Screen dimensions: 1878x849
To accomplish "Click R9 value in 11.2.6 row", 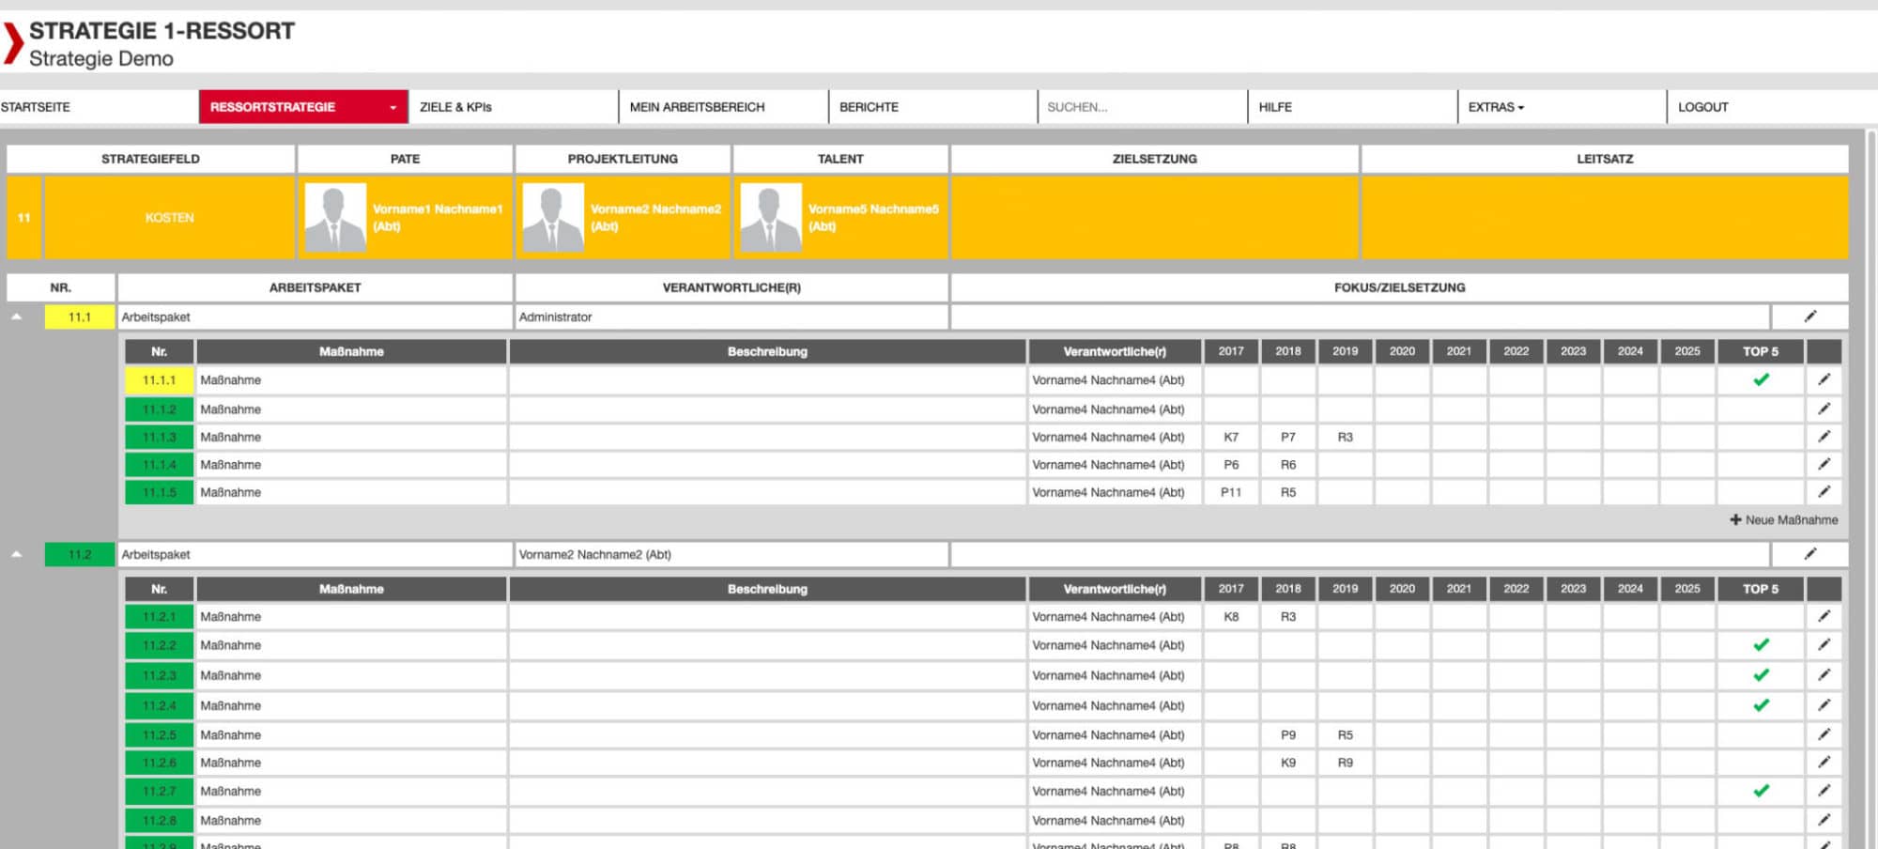I will pos(1345,762).
